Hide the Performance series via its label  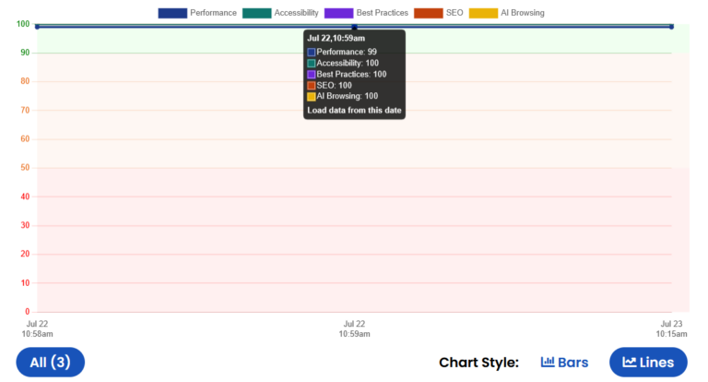click(x=213, y=13)
